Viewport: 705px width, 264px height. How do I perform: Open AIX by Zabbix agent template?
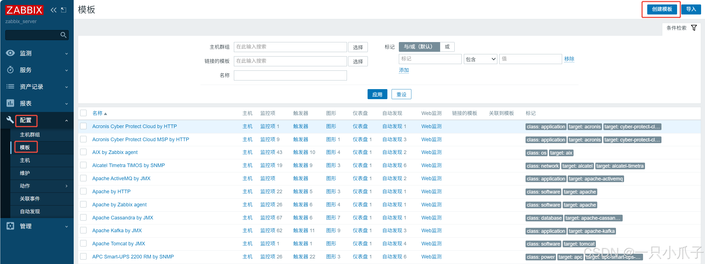coord(115,152)
